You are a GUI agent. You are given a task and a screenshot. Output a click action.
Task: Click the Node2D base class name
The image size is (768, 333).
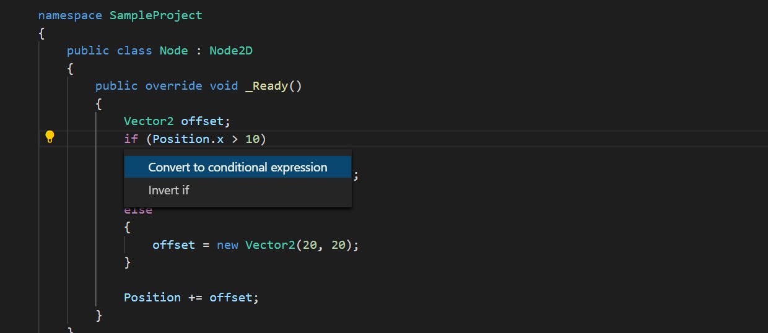click(x=231, y=51)
